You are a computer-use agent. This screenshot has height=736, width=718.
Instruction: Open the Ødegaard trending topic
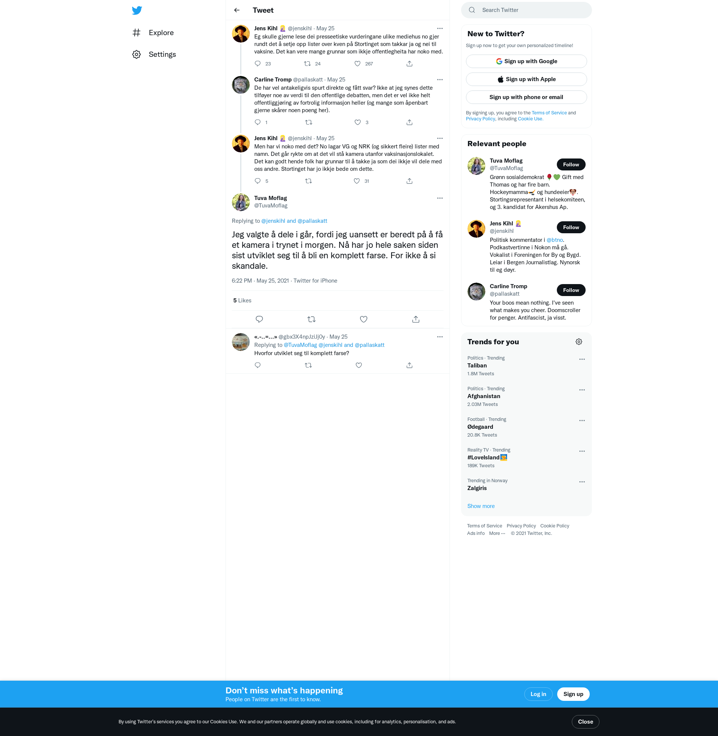[527, 427]
